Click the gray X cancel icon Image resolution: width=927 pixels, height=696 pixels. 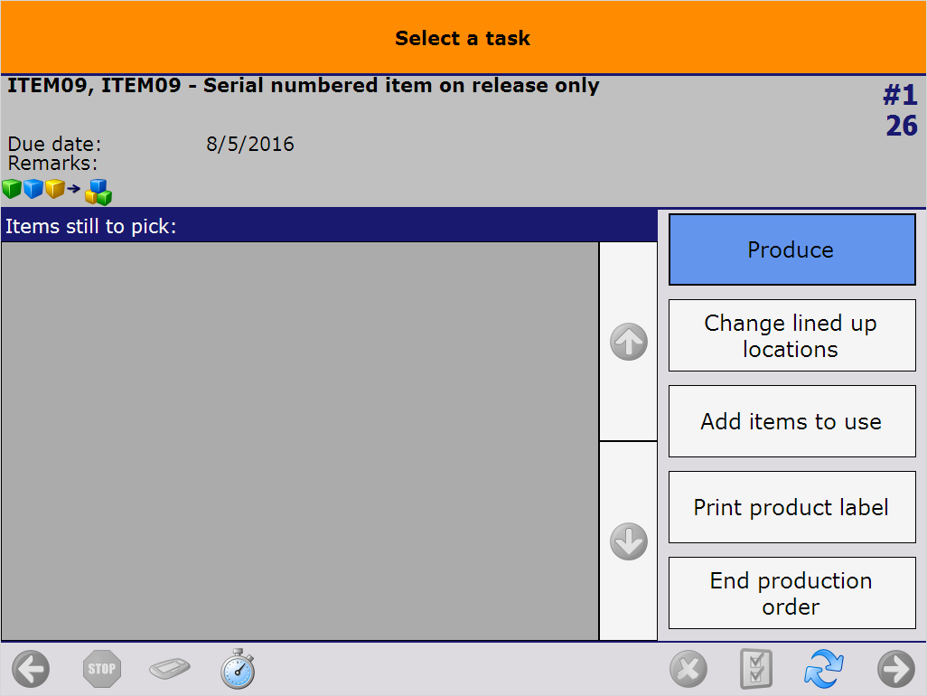coord(688,670)
